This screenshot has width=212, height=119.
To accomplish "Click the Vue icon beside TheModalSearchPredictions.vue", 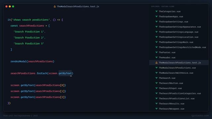I will pos(156,68).
